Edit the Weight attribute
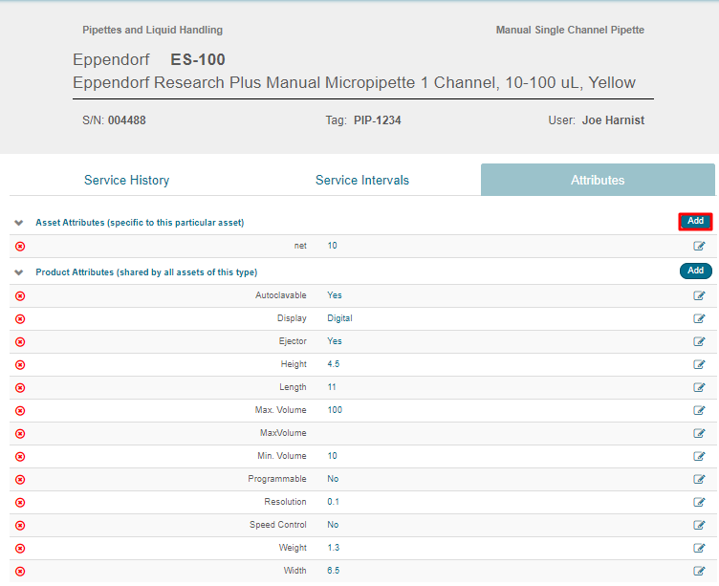The height and width of the screenshot is (586, 719). tap(699, 548)
